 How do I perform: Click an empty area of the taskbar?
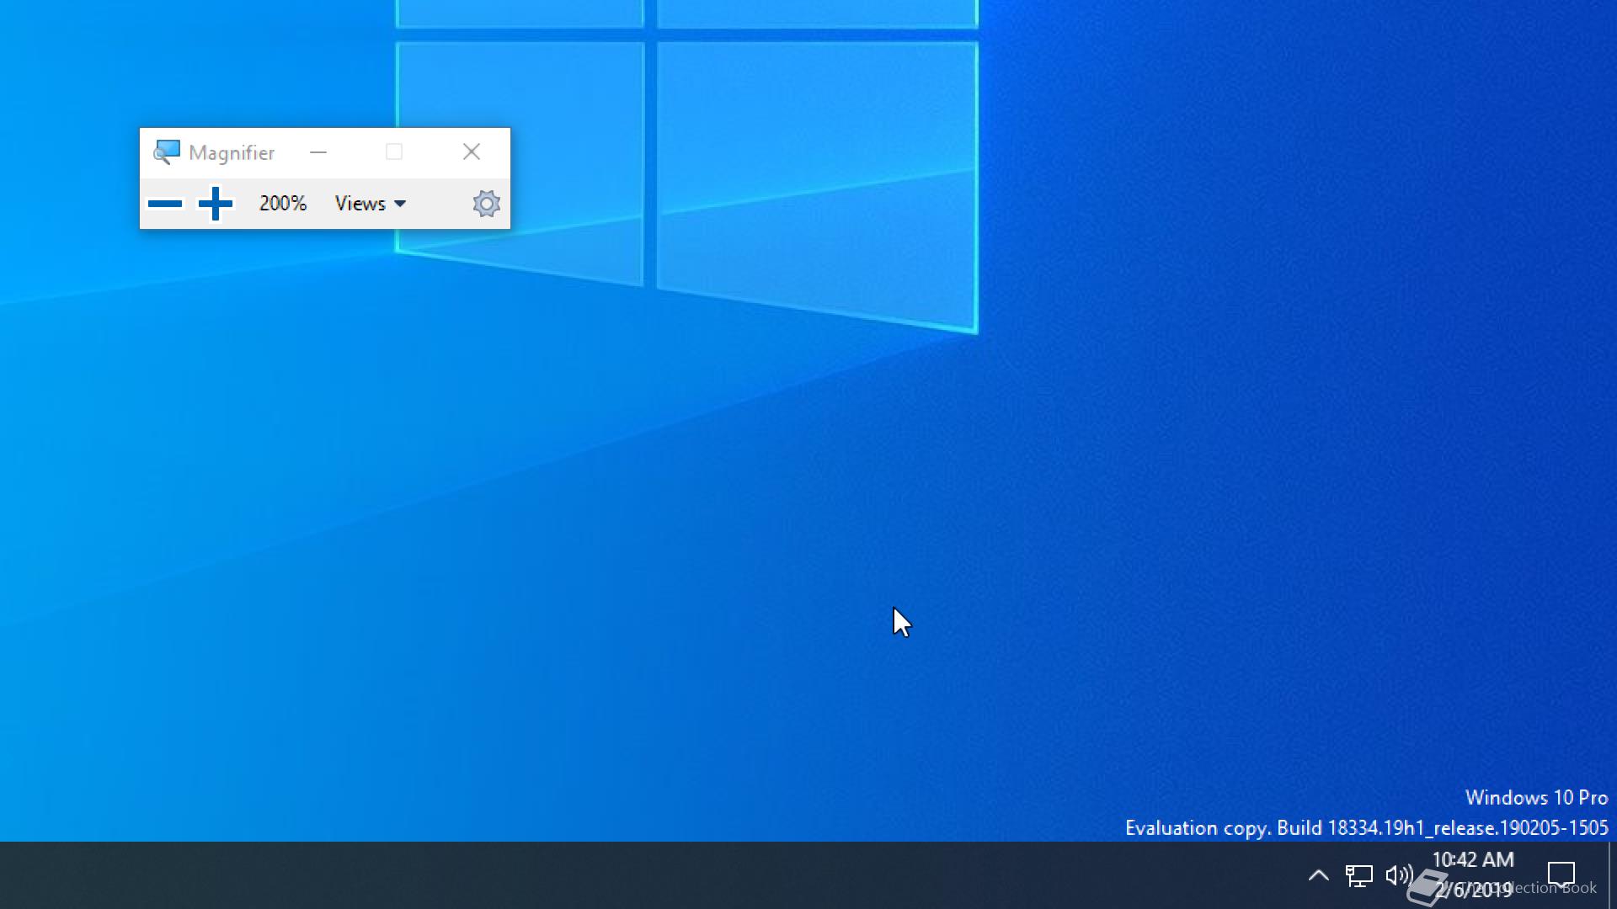[x=674, y=875]
